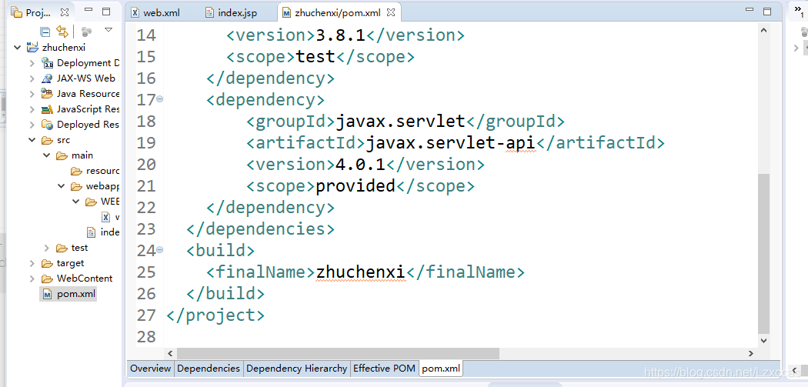Click the Java Resource folder icon
The height and width of the screenshot is (387, 808).
(48, 94)
